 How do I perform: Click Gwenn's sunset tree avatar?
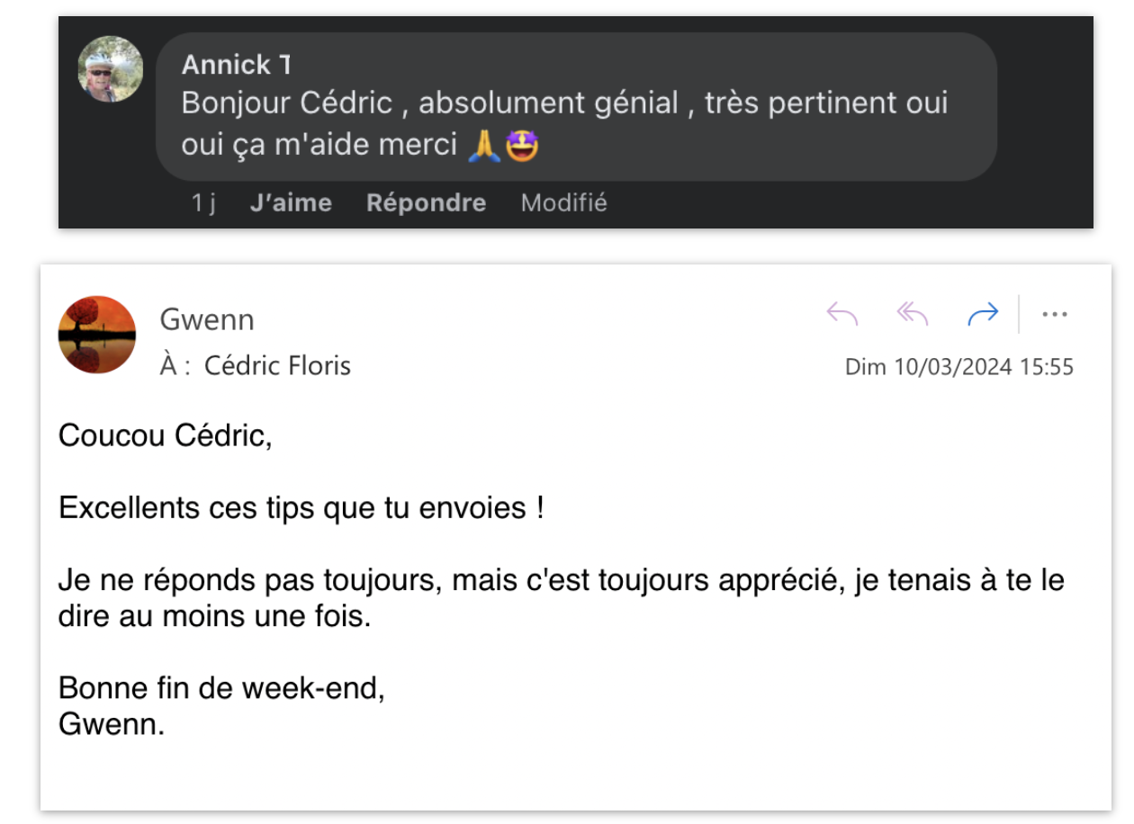pyautogui.click(x=97, y=335)
